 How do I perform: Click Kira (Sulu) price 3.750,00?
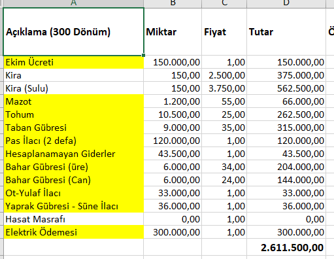(224, 88)
